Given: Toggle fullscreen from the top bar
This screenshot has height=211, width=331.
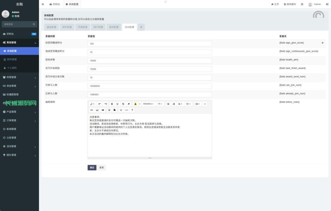Looking at the screenshot, I should coord(302,4).
